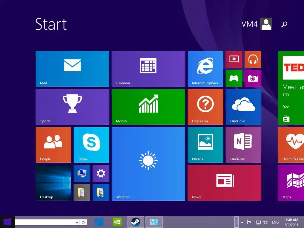This screenshot has width=304, height=228.
Task: Open the Music headphones tile
Action: pyautogui.click(x=253, y=59)
